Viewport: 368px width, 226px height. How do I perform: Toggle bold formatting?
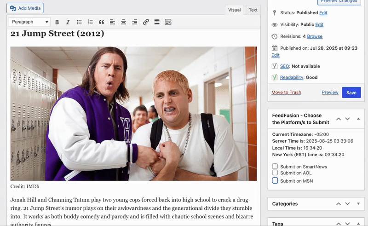[x=57, y=22]
